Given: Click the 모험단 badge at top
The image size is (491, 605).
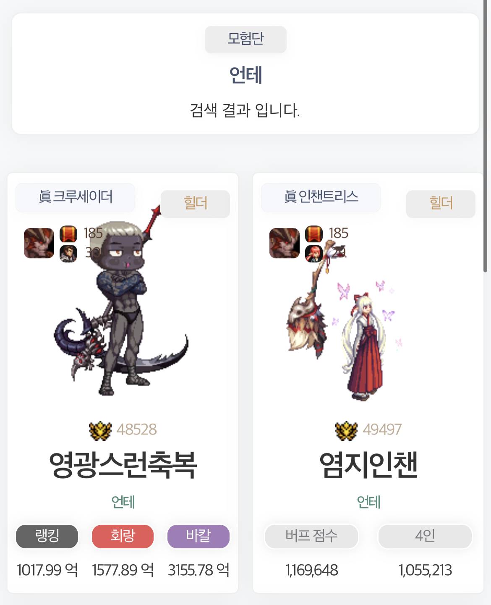Looking at the screenshot, I should click(x=245, y=39).
